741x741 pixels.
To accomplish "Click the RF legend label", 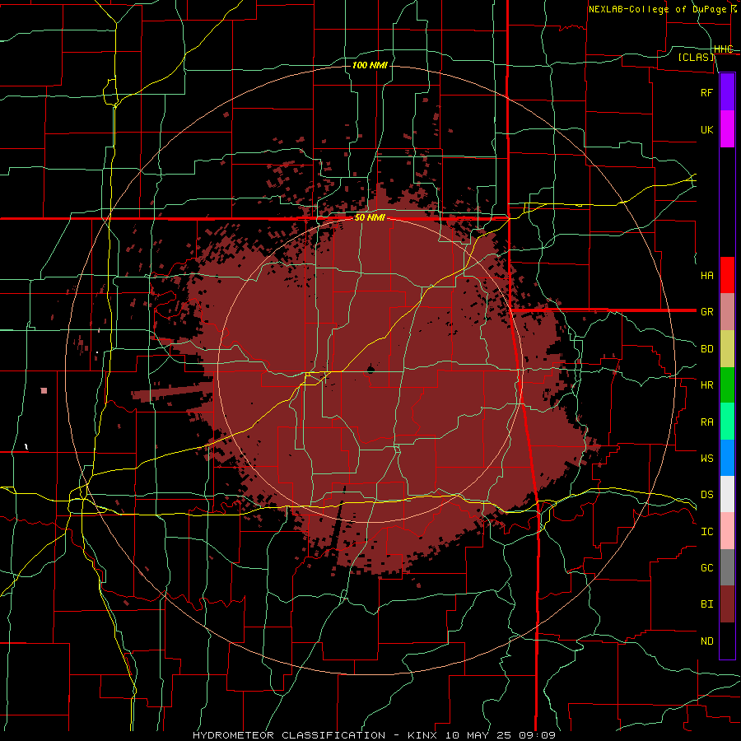I will (706, 93).
